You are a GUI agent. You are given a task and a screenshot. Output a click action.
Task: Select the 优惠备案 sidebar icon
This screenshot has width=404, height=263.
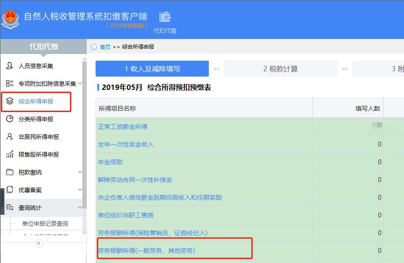pos(10,190)
